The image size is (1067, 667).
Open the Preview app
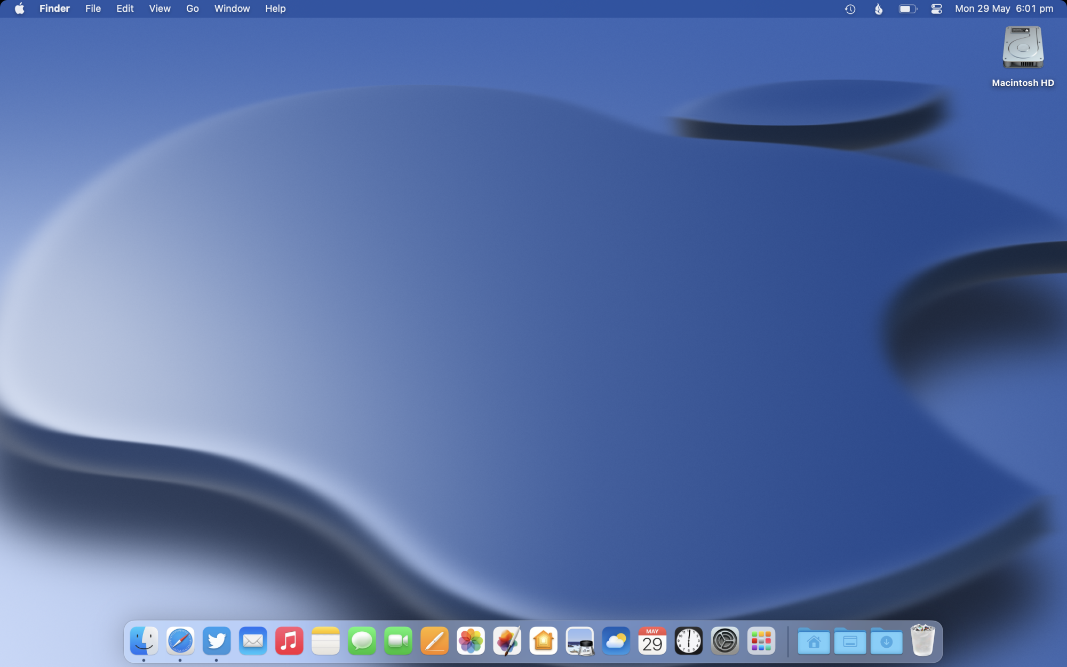[x=579, y=641]
